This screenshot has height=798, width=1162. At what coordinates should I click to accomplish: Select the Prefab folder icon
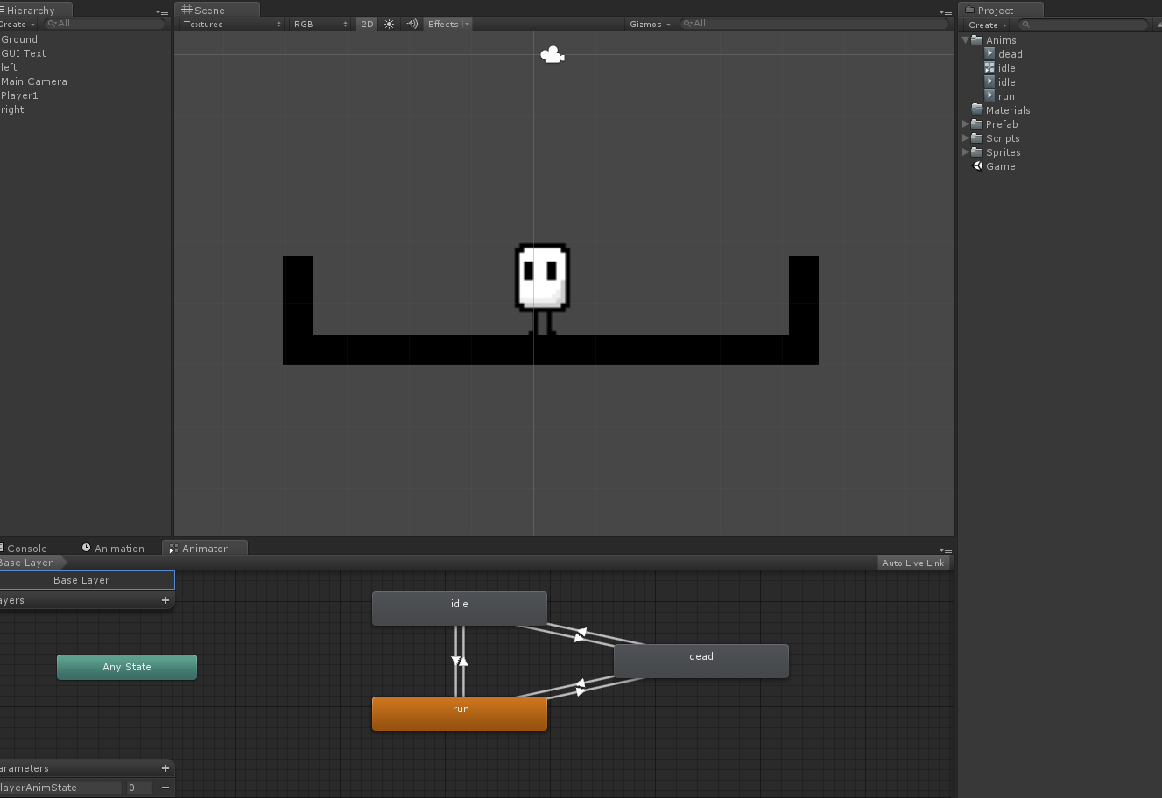pos(977,123)
